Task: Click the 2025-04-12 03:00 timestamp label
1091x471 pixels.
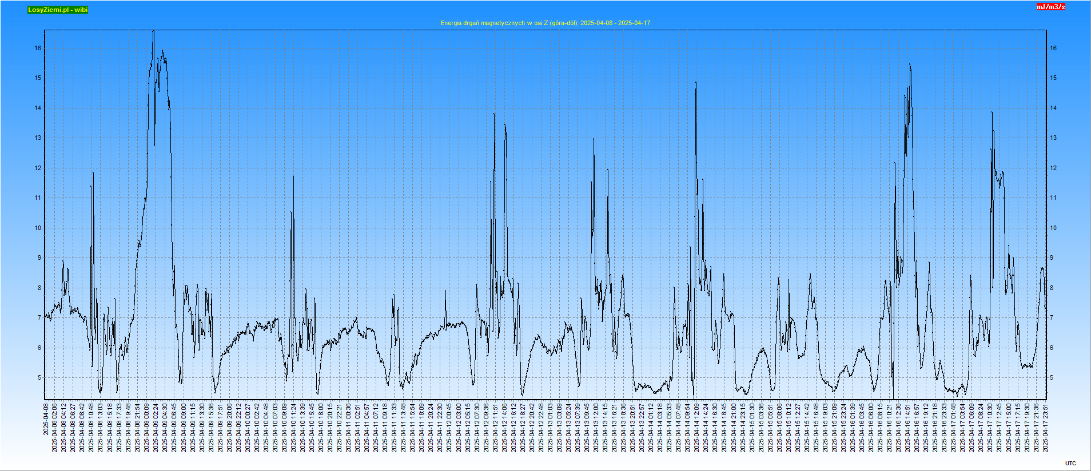Action: coord(459,428)
